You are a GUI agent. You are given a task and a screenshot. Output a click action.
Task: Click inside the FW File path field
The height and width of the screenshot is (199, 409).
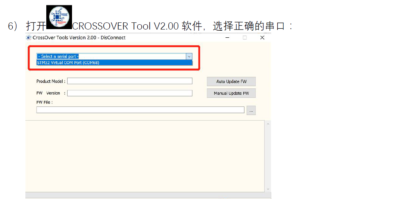point(140,110)
